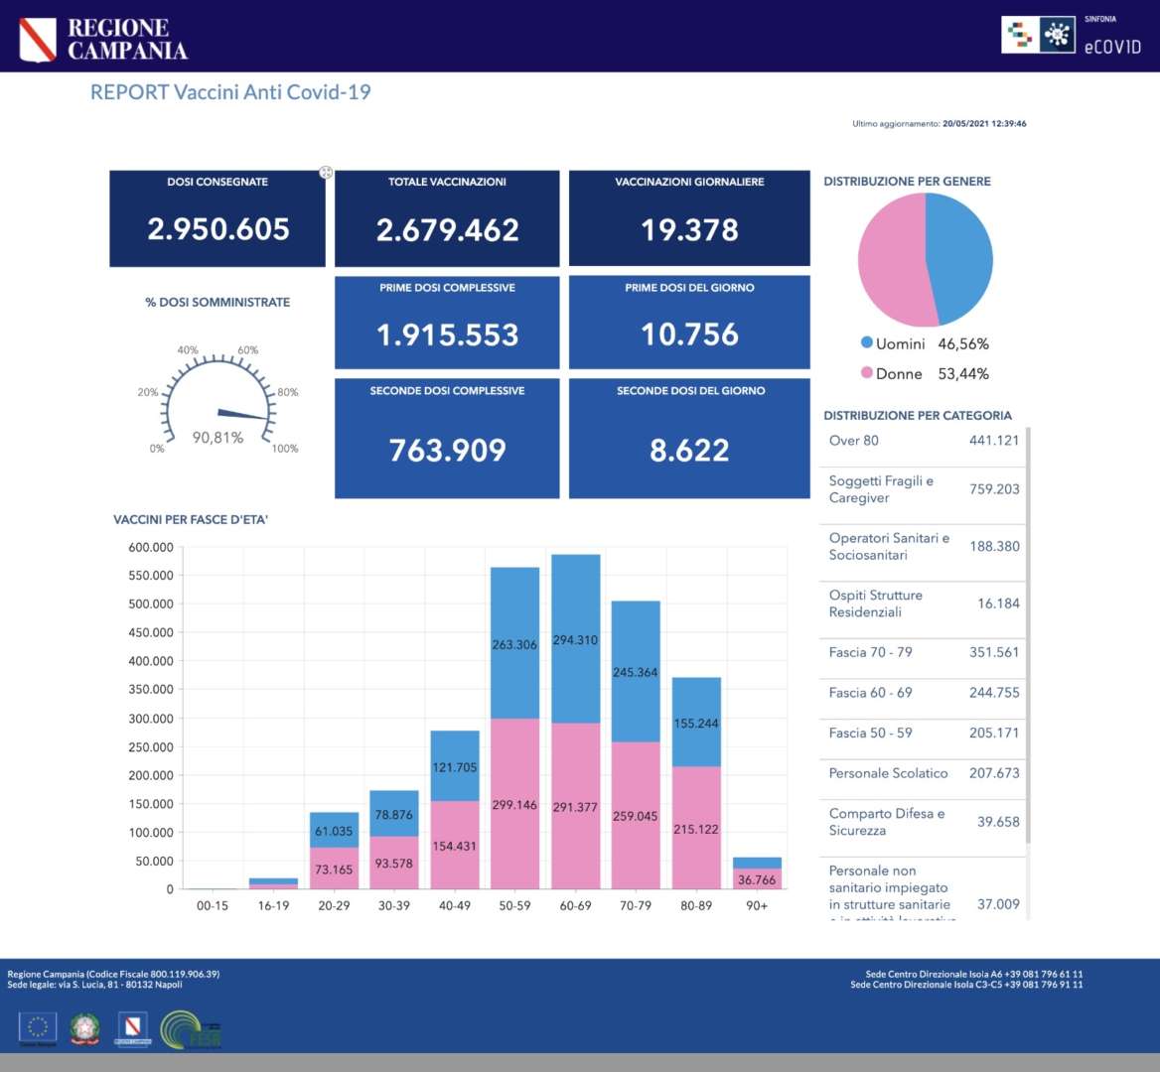Click the Italian Republic emblem in footer

click(85, 1028)
